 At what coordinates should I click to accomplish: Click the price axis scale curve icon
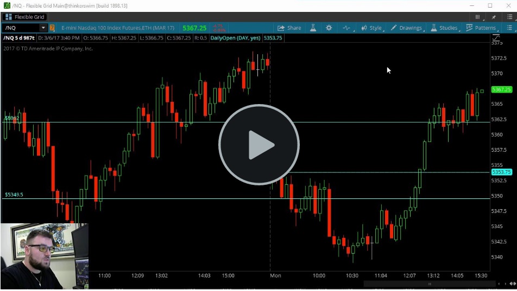pos(496,37)
